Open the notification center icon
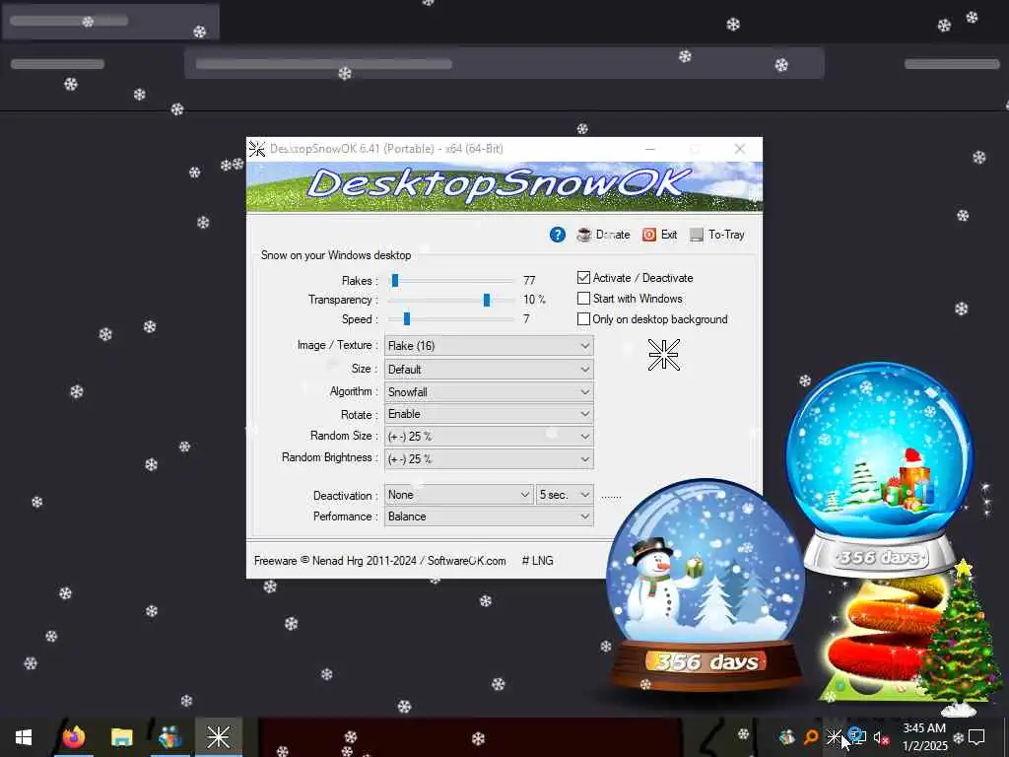Viewport: 1009px width, 757px height. (976, 737)
